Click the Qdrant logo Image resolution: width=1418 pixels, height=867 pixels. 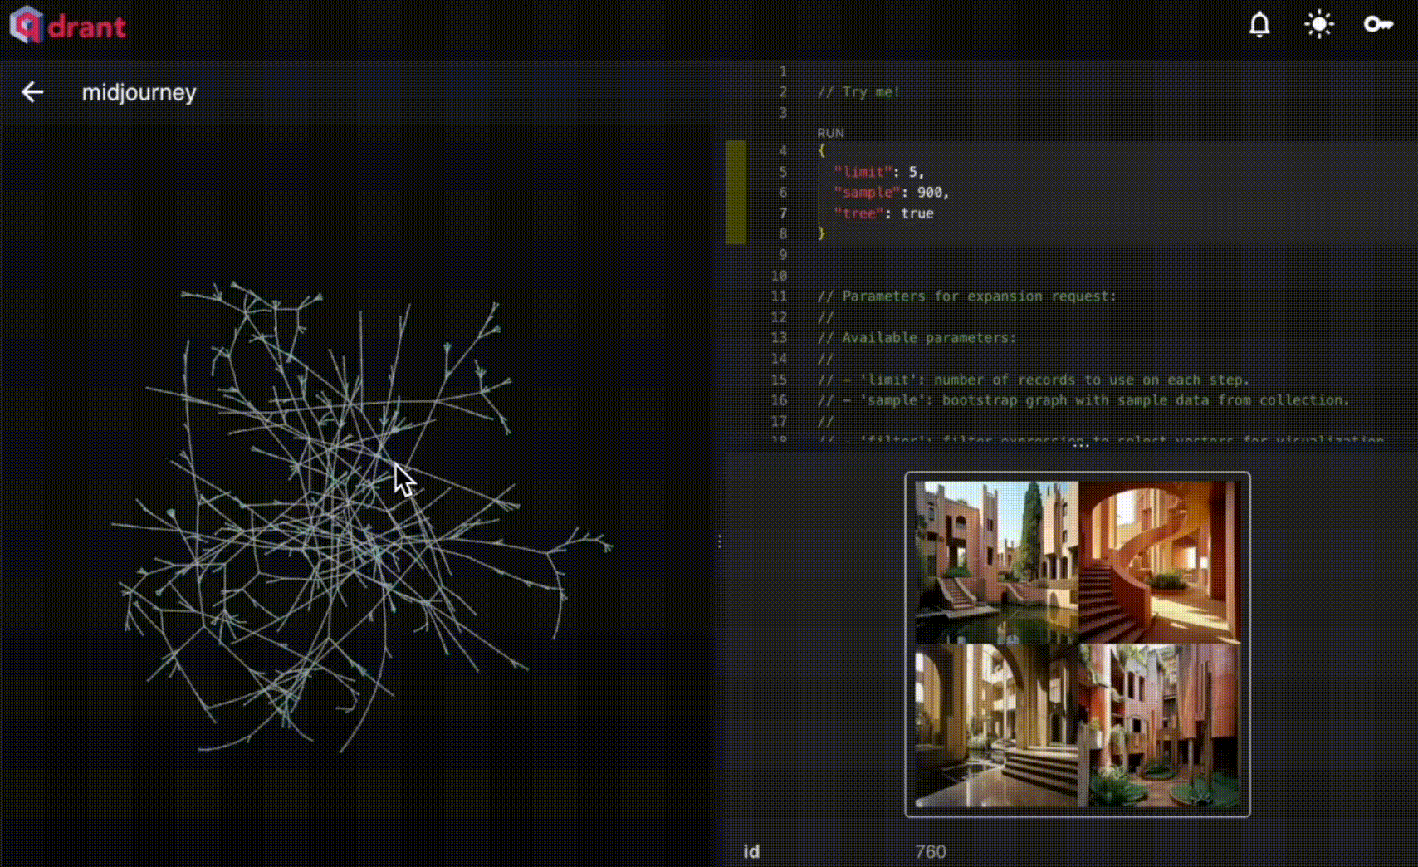click(68, 26)
